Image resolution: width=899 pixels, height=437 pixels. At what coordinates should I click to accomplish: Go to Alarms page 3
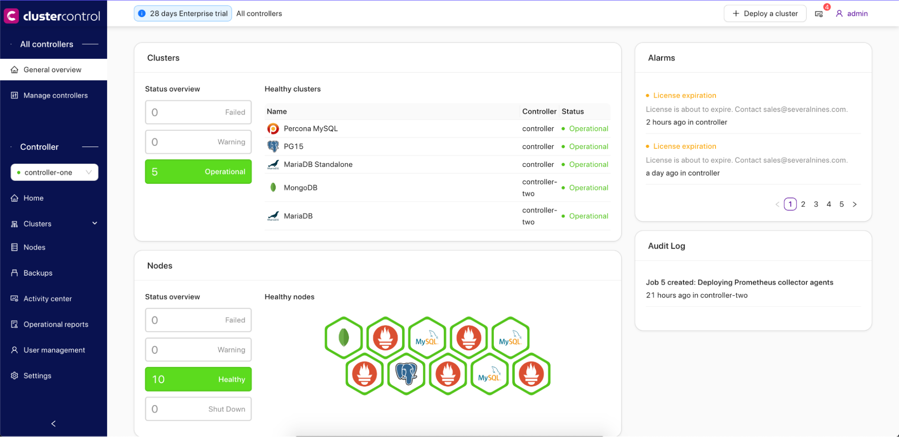816,205
